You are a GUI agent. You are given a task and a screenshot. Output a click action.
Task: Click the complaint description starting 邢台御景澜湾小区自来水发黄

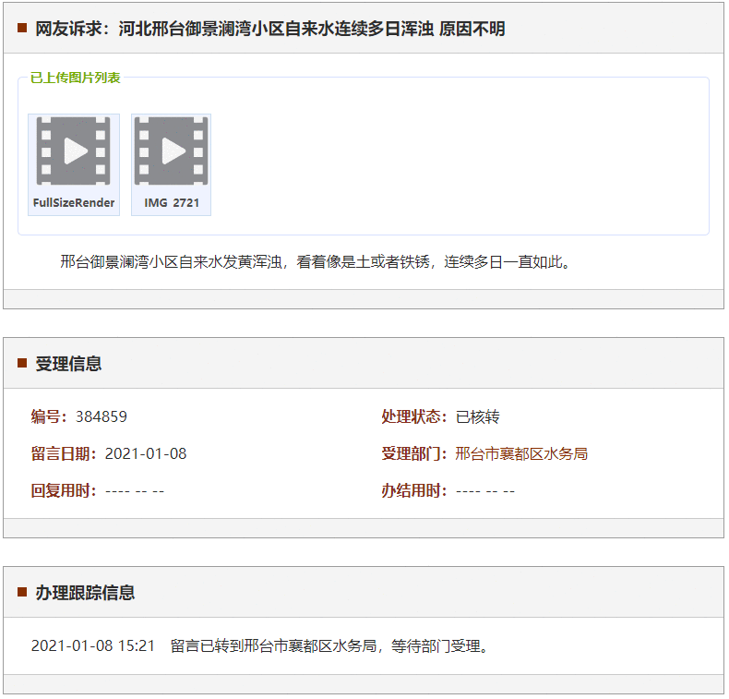click(x=317, y=261)
